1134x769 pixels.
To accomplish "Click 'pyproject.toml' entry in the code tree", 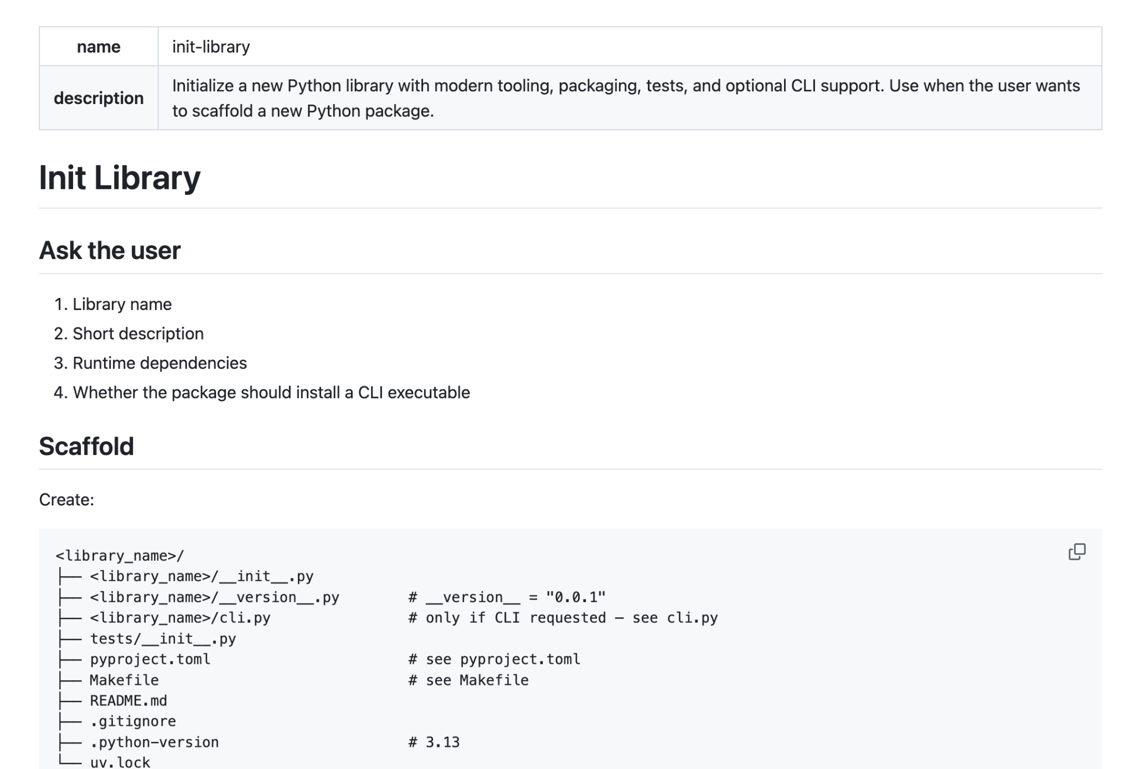I will click(150, 659).
